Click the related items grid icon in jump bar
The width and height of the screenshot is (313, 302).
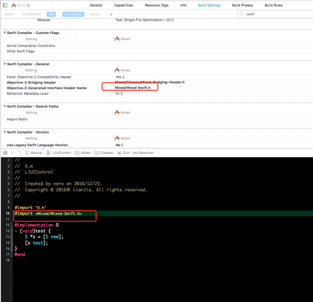coord(5,153)
